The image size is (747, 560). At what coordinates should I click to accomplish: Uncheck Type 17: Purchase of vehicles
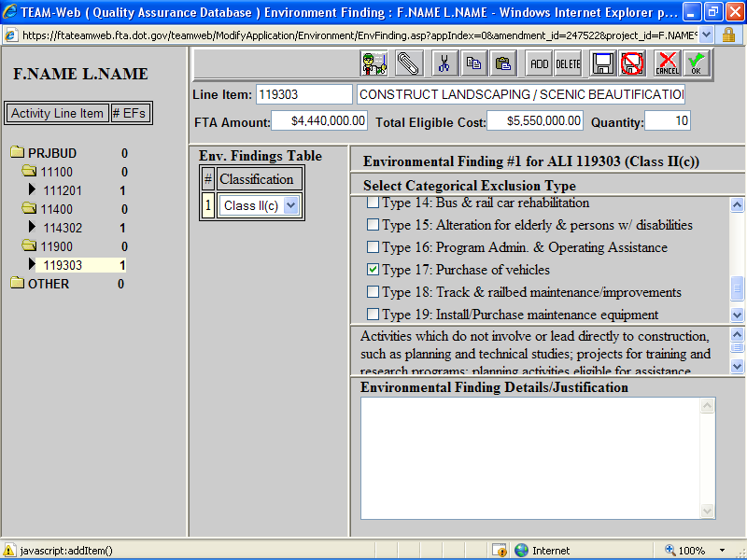(373, 270)
